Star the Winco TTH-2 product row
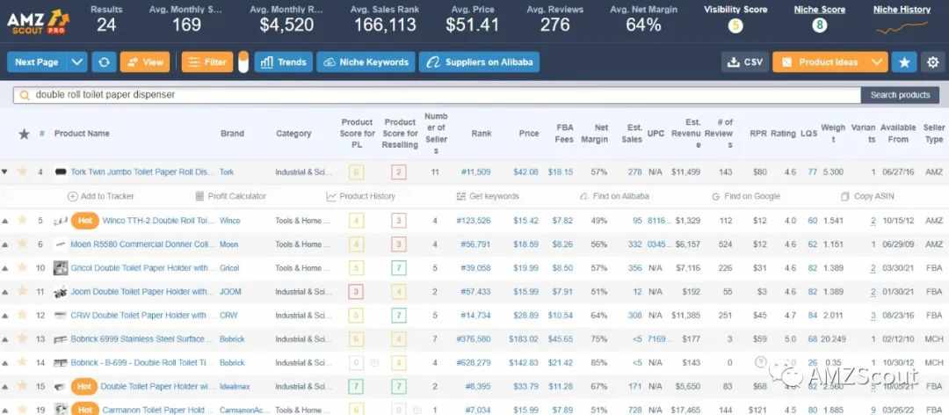 click(x=22, y=220)
